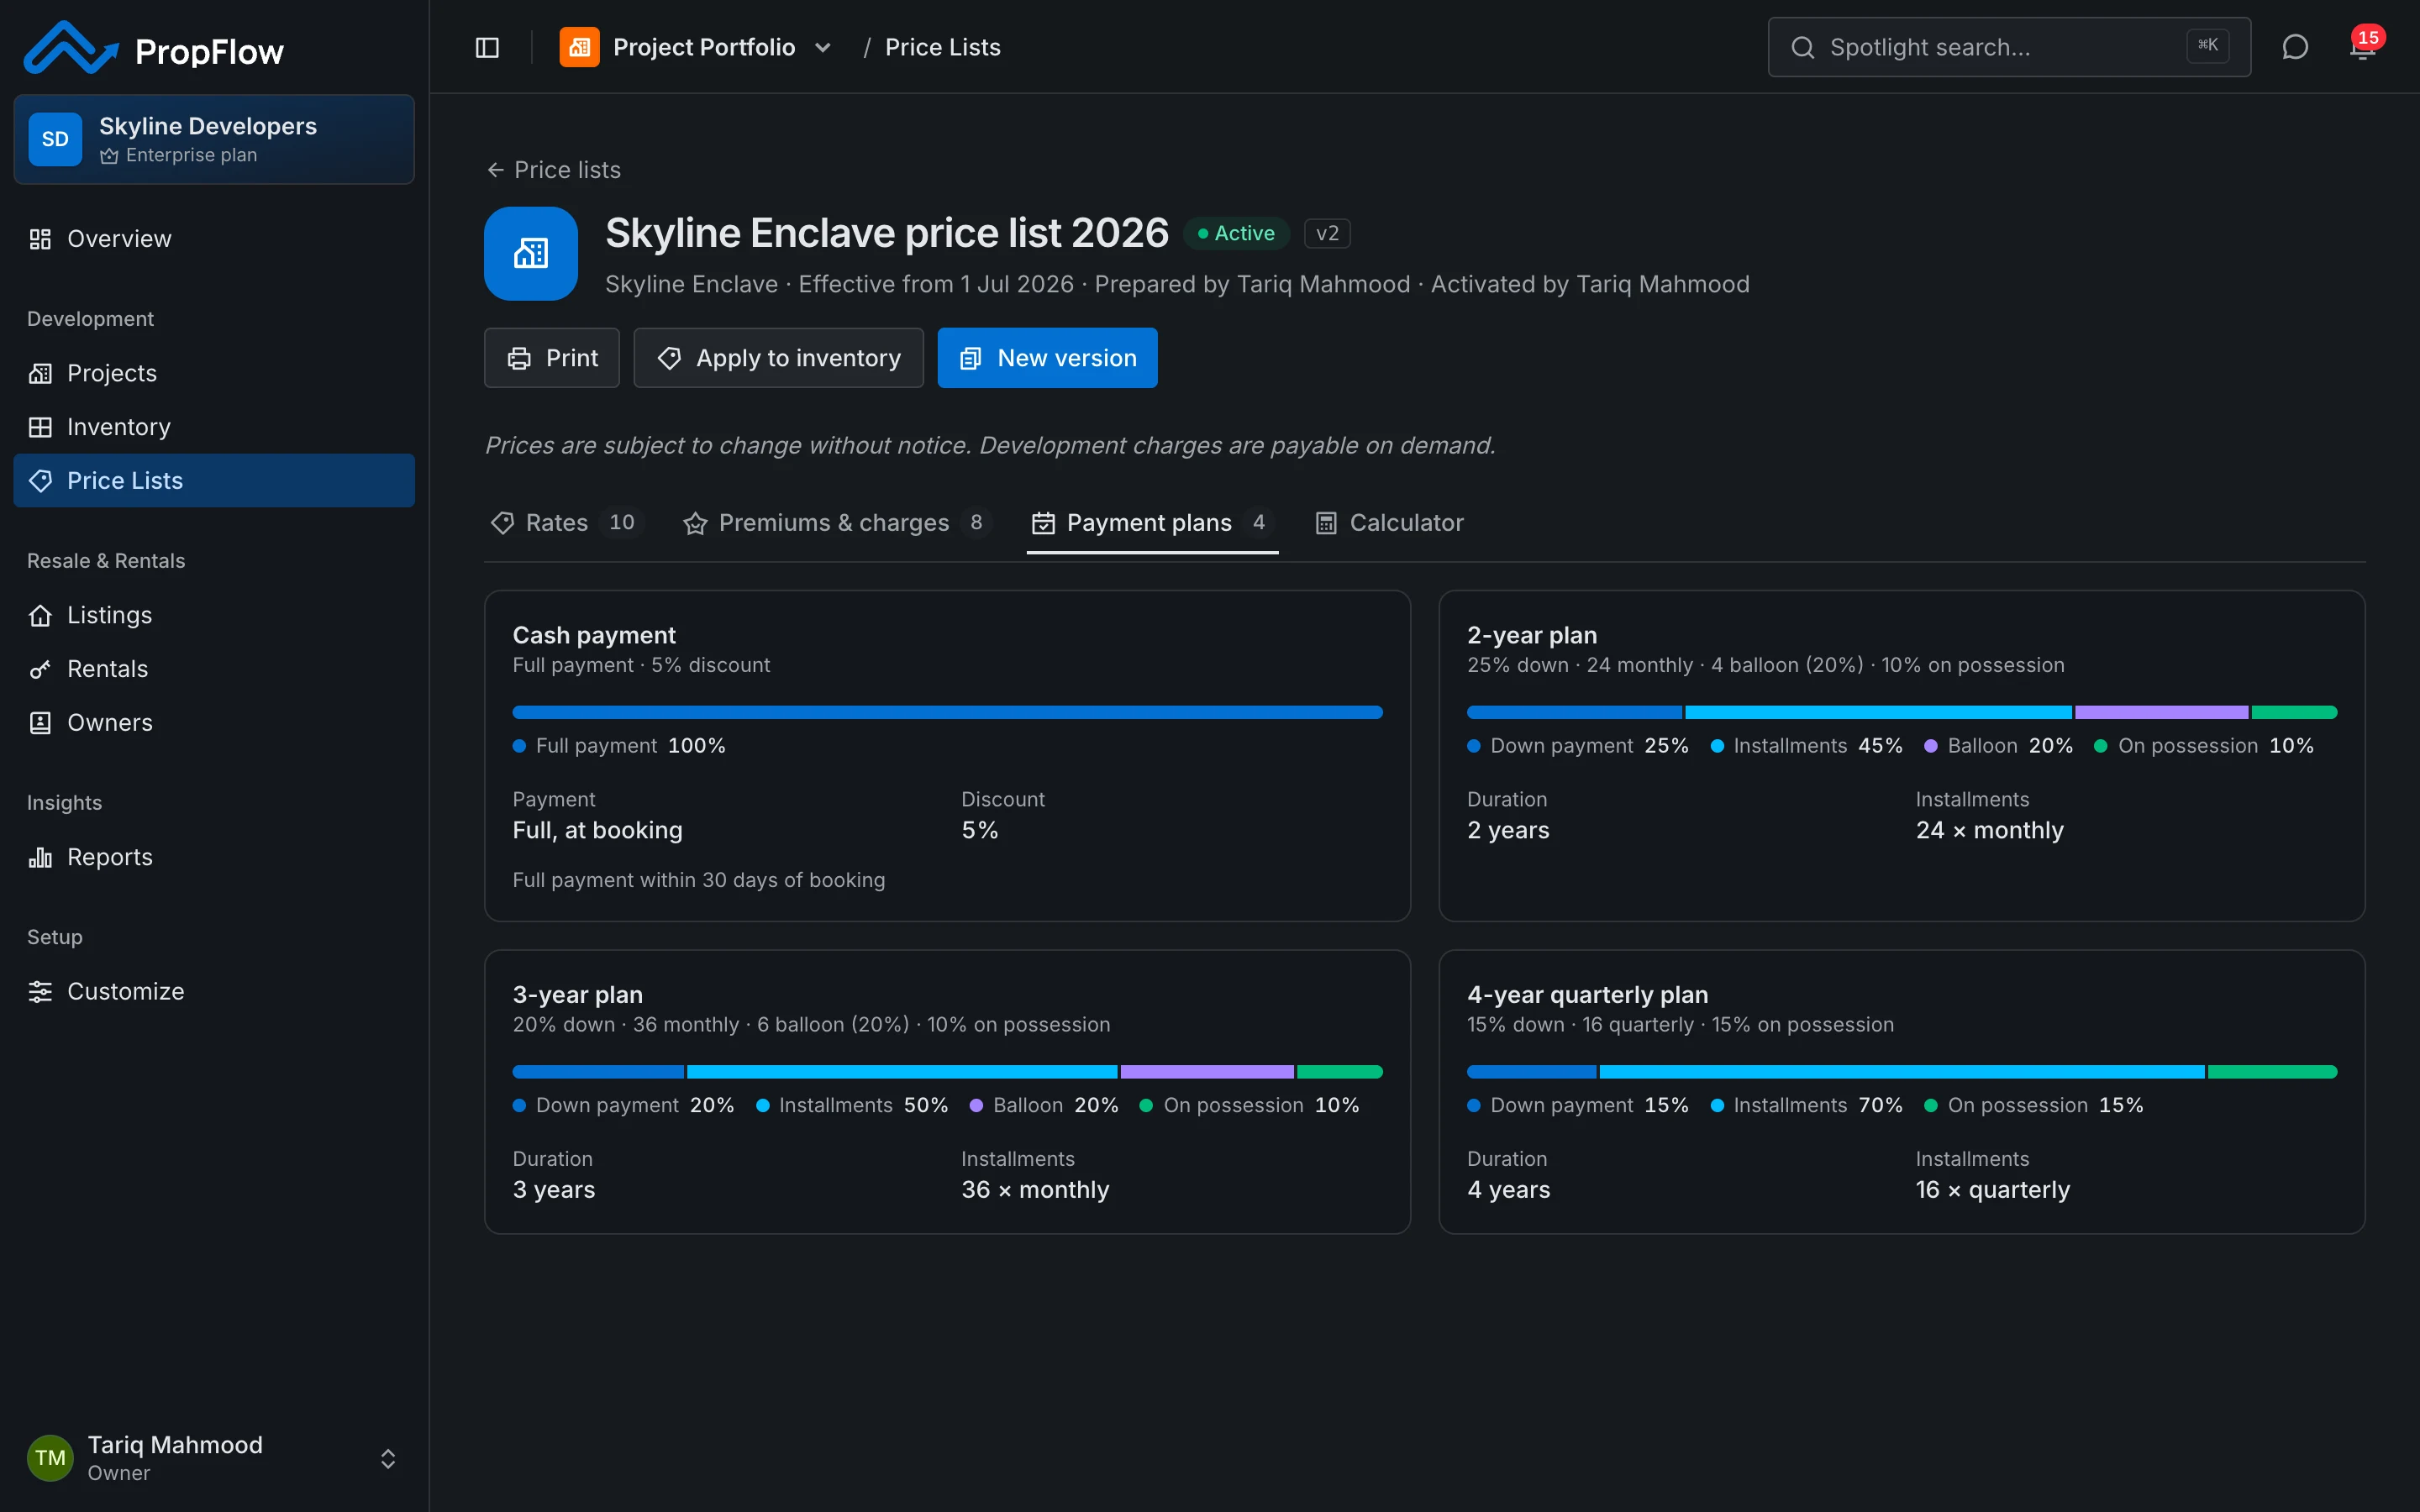Create a New version
The image size is (2420, 1512).
point(1047,358)
